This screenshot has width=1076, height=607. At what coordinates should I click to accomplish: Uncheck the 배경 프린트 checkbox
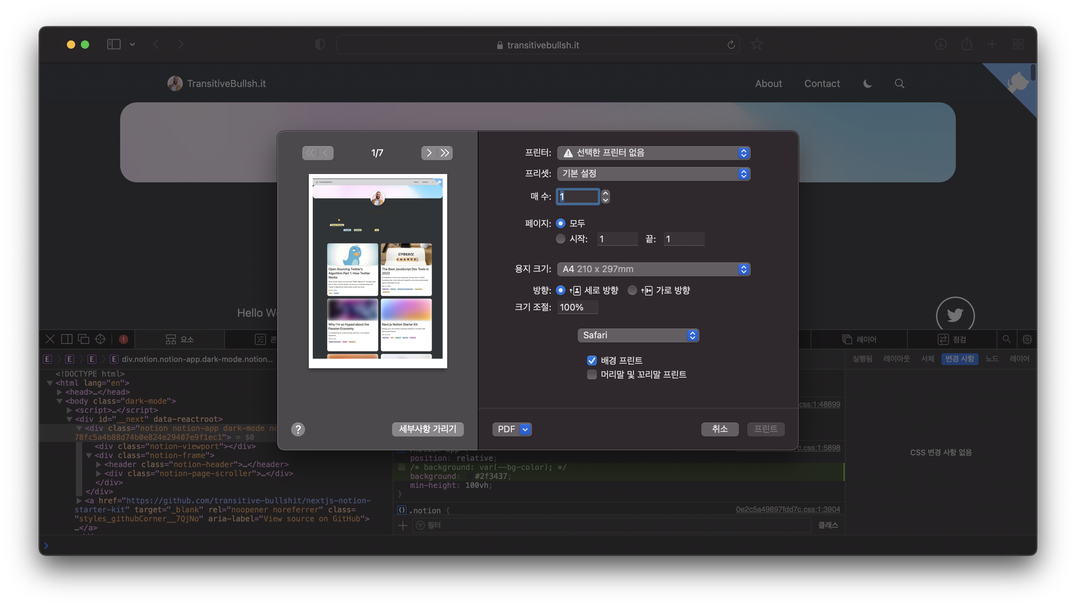click(592, 360)
